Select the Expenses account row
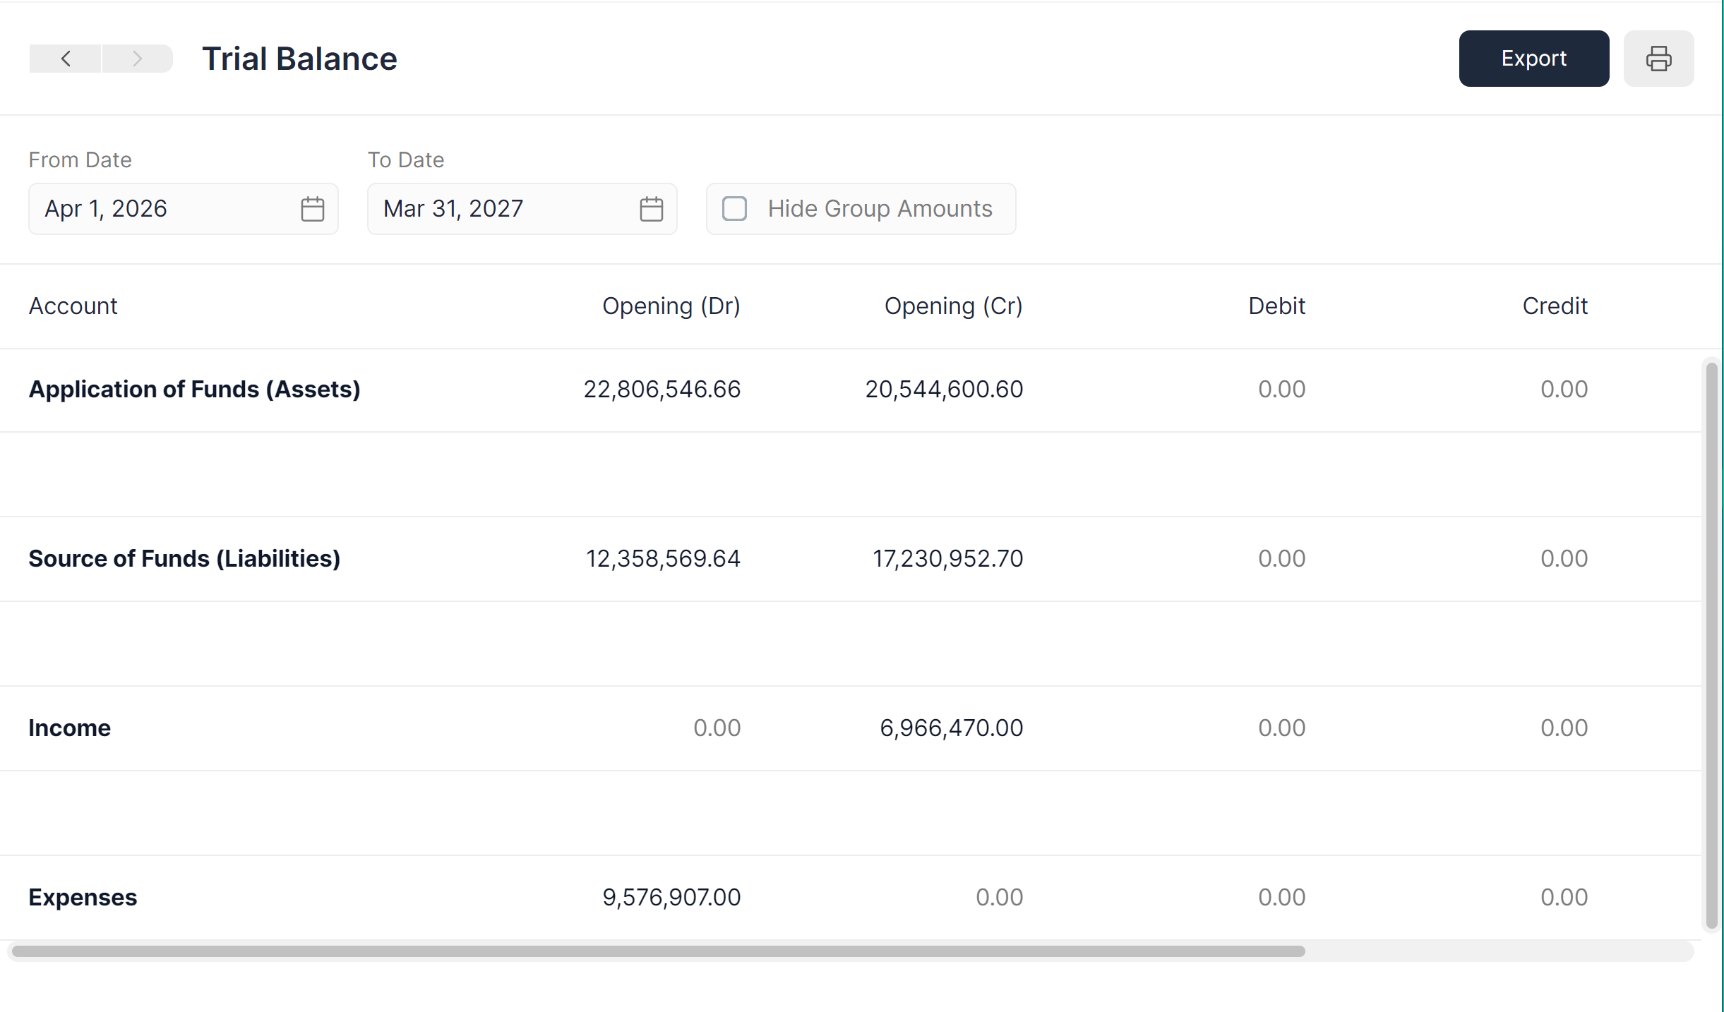Screen dimensions: 1724x1012 tap(83, 897)
